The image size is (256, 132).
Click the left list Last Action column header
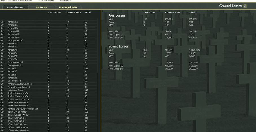point(54,13)
